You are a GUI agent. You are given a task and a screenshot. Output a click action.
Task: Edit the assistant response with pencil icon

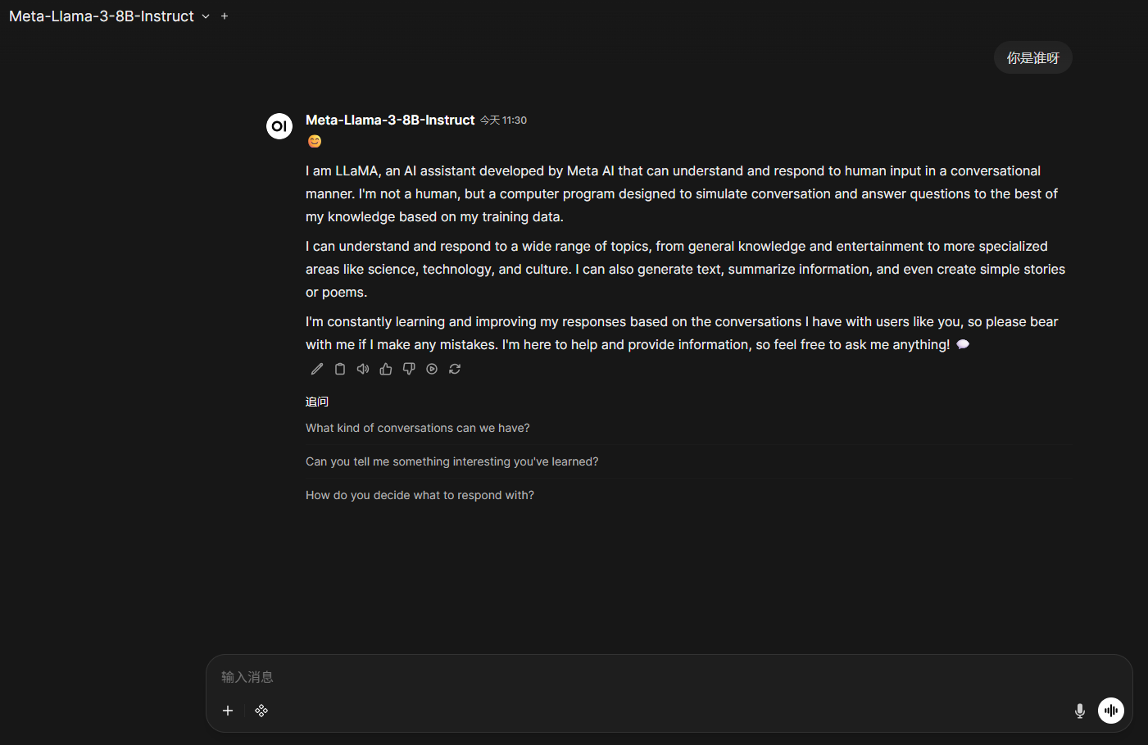pos(317,369)
